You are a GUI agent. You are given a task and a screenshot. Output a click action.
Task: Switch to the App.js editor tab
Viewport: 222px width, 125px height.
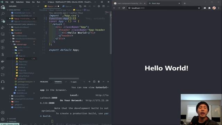(x=52, y=6)
